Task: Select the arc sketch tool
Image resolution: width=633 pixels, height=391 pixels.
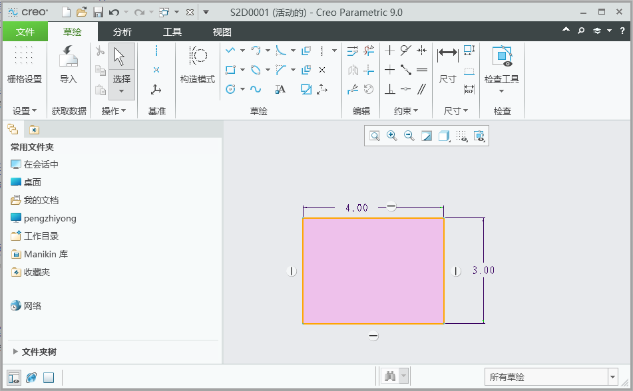Action: tap(256, 51)
